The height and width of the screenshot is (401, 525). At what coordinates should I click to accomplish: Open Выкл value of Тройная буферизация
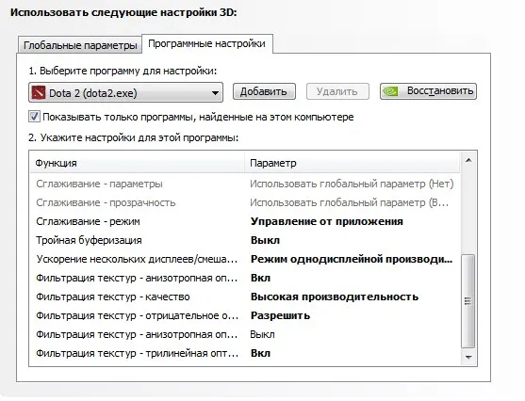265,240
